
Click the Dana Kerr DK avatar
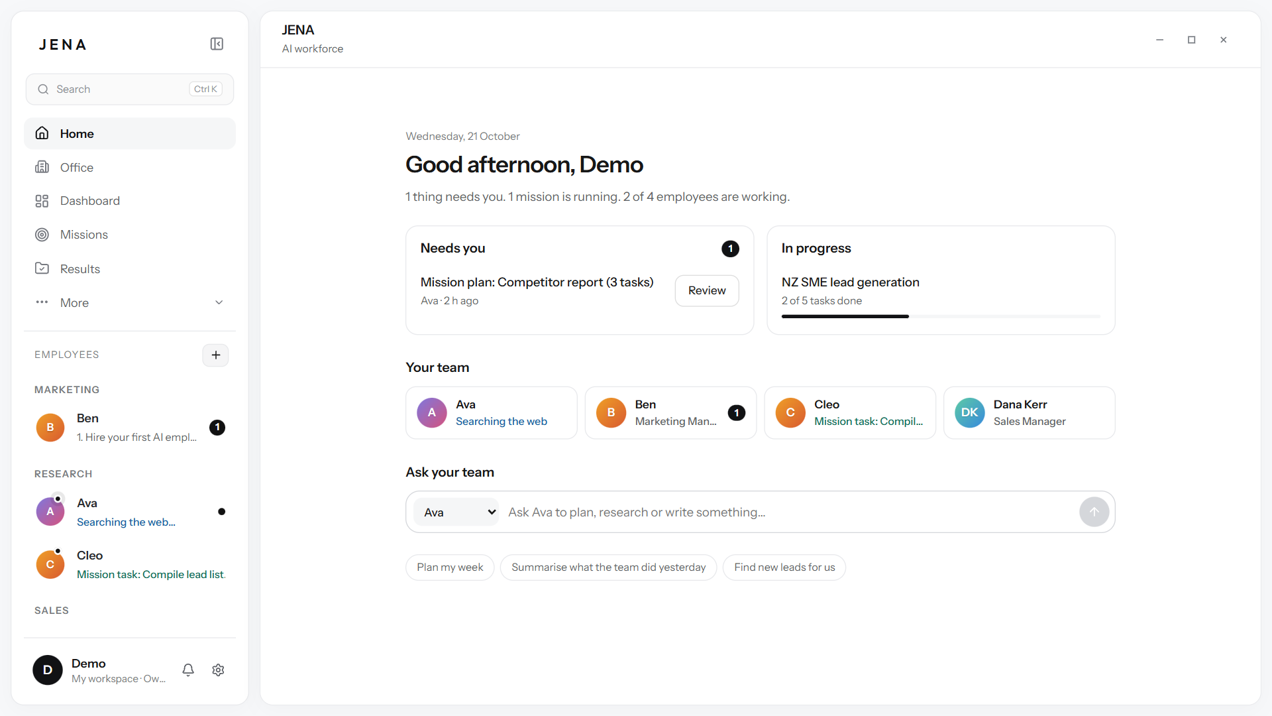tap(969, 412)
